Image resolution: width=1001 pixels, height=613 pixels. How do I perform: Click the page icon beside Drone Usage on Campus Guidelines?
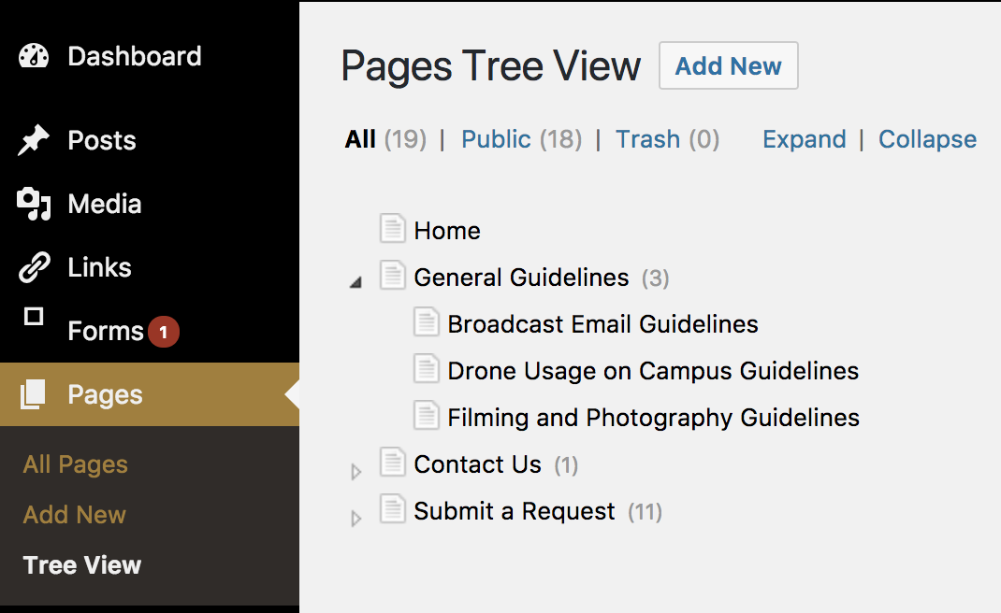pos(427,368)
